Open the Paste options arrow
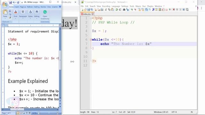This screenshot has height=115, width=205. pyautogui.click(x=5, y=18)
